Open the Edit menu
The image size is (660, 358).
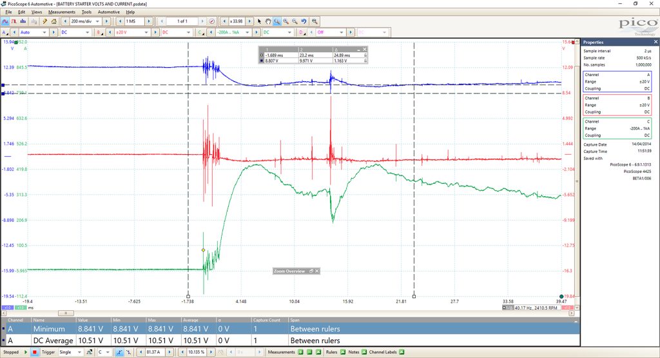pos(21,12)
